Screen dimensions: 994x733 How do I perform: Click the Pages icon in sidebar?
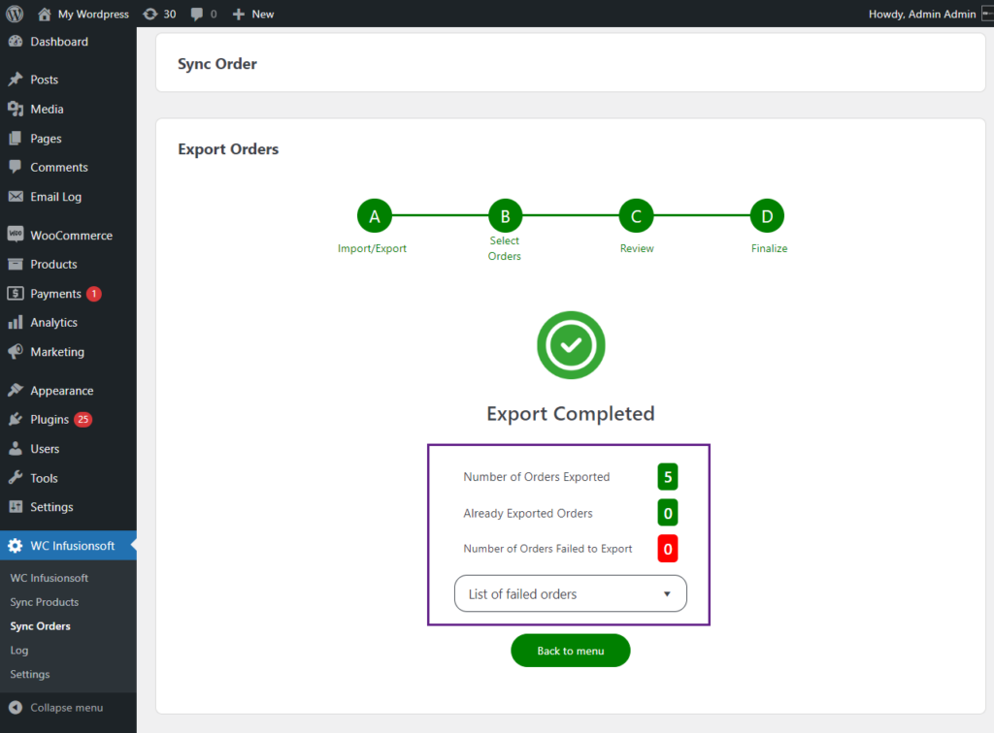click(x=16, y=138)
